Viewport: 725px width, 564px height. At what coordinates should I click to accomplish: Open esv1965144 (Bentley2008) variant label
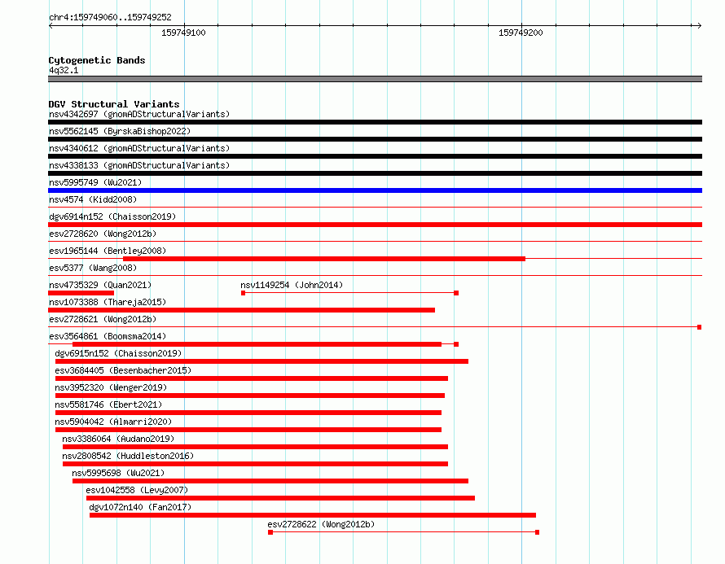(108, 251)
